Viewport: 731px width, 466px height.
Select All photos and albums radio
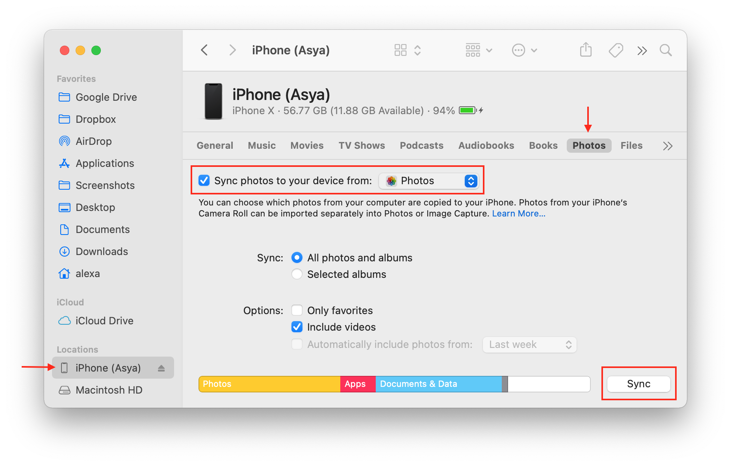297,258
